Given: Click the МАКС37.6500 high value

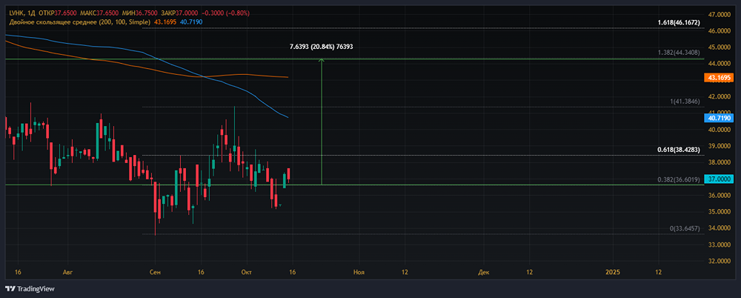Looking at the screenshot, I should (101, 13).
